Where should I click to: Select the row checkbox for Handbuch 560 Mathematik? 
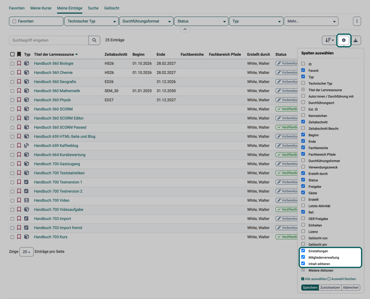coord(12,91)
